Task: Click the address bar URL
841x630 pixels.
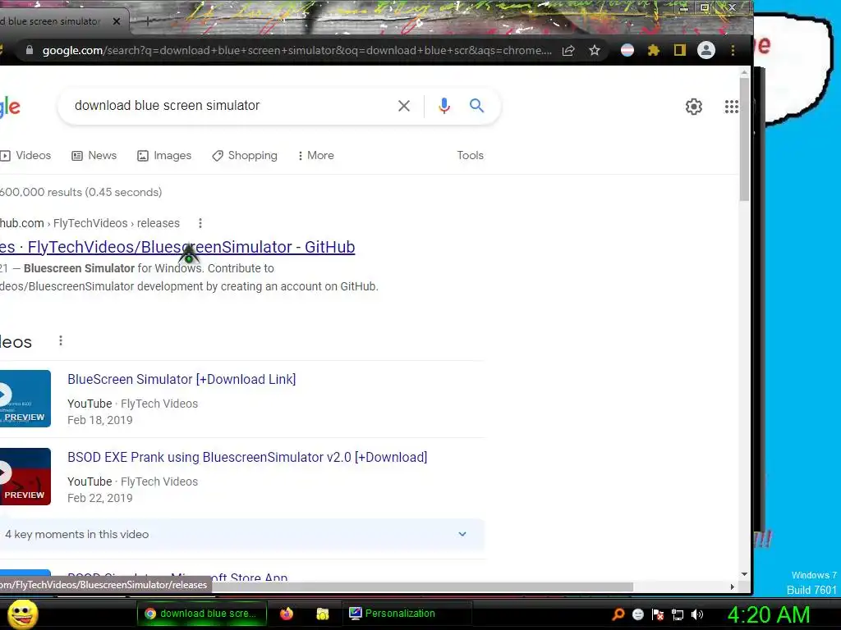Action: pos(296,50)
